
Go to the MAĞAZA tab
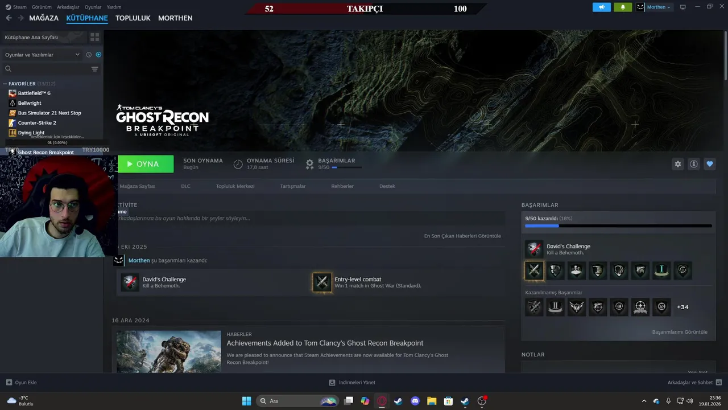point(44,18)
